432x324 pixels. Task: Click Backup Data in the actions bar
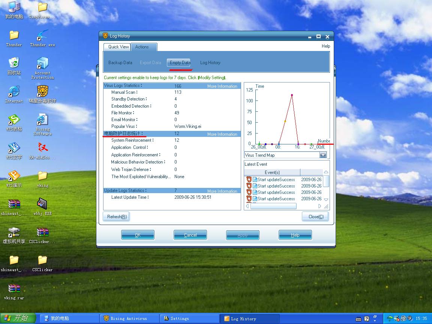click(120, 63)
